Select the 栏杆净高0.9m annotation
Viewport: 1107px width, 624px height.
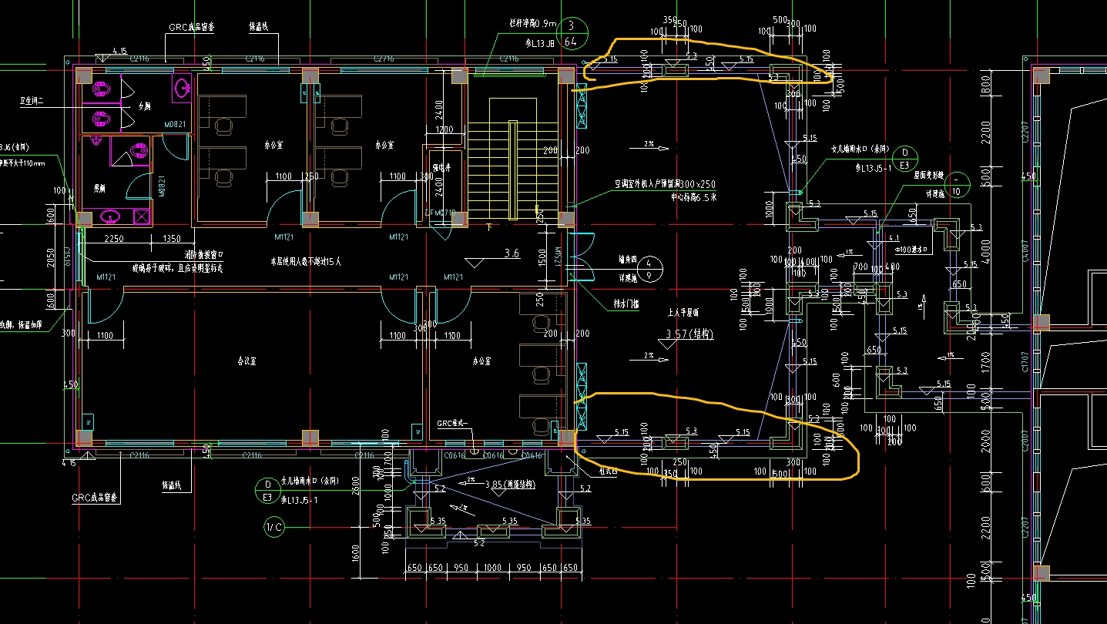pos(532,24)
